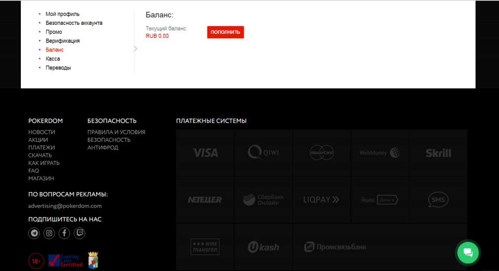499x271 pixels.
Task: Open Мой профиль in the sidebar
Action: click(62, 14)
